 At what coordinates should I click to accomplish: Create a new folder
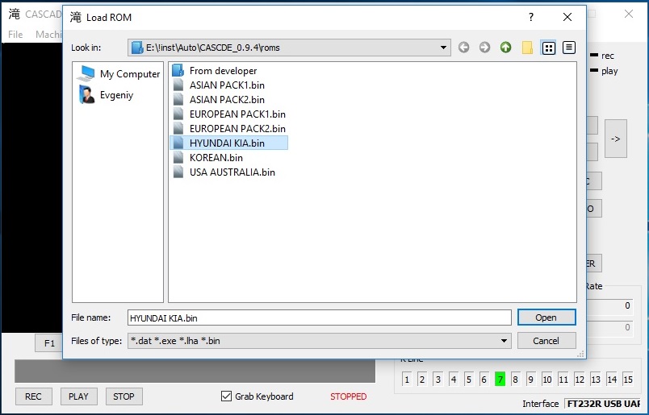click(527, 48)
